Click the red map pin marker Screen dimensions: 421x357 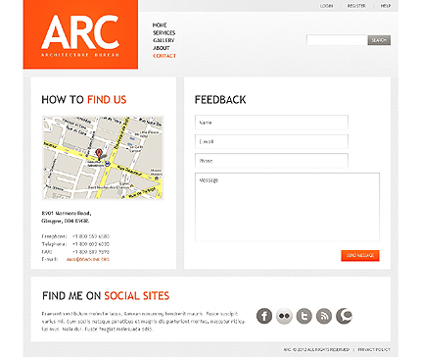99,154
